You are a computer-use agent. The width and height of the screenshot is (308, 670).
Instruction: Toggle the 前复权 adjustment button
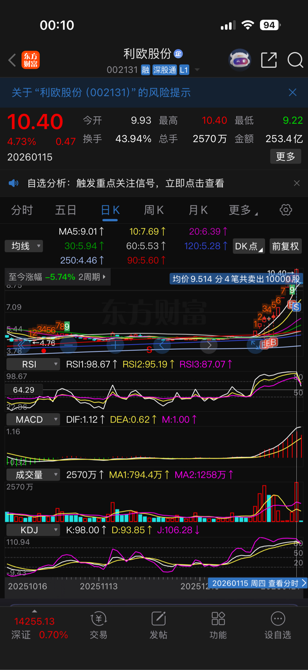(x=286, y=246)
